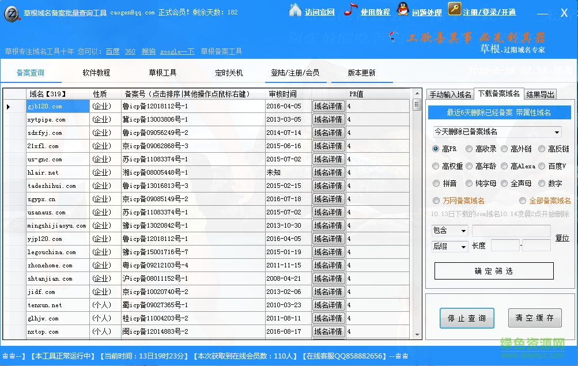Click the keyword input field beside 包含
This screenshot has height=366, width=578.
(x=511, y=229)
